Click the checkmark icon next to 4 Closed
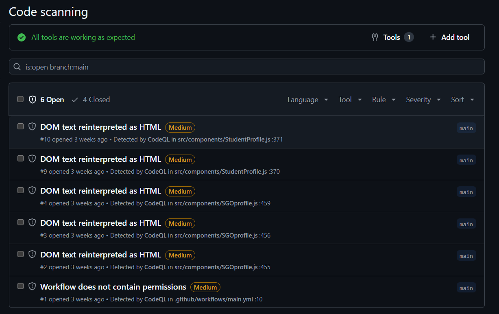Image resolution: width=499 pixels, height=314 pixels. click(75, 100)
